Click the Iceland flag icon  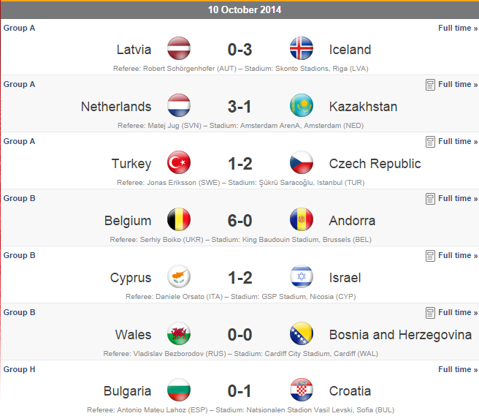coord(302,49)
